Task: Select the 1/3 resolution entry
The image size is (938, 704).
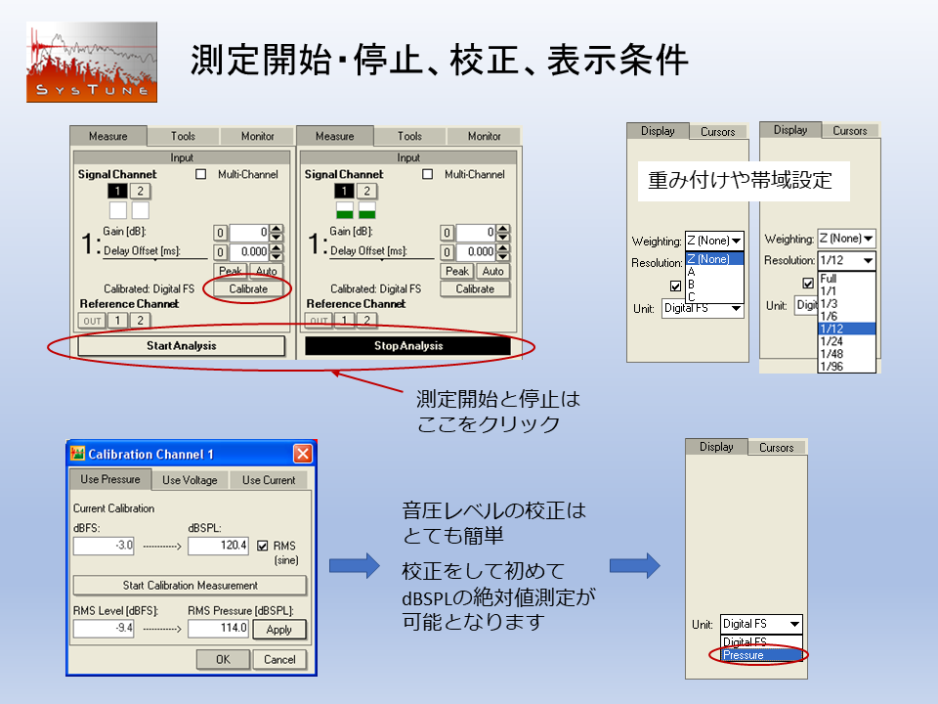Action: pyautogui.click(x=846, y=303)
